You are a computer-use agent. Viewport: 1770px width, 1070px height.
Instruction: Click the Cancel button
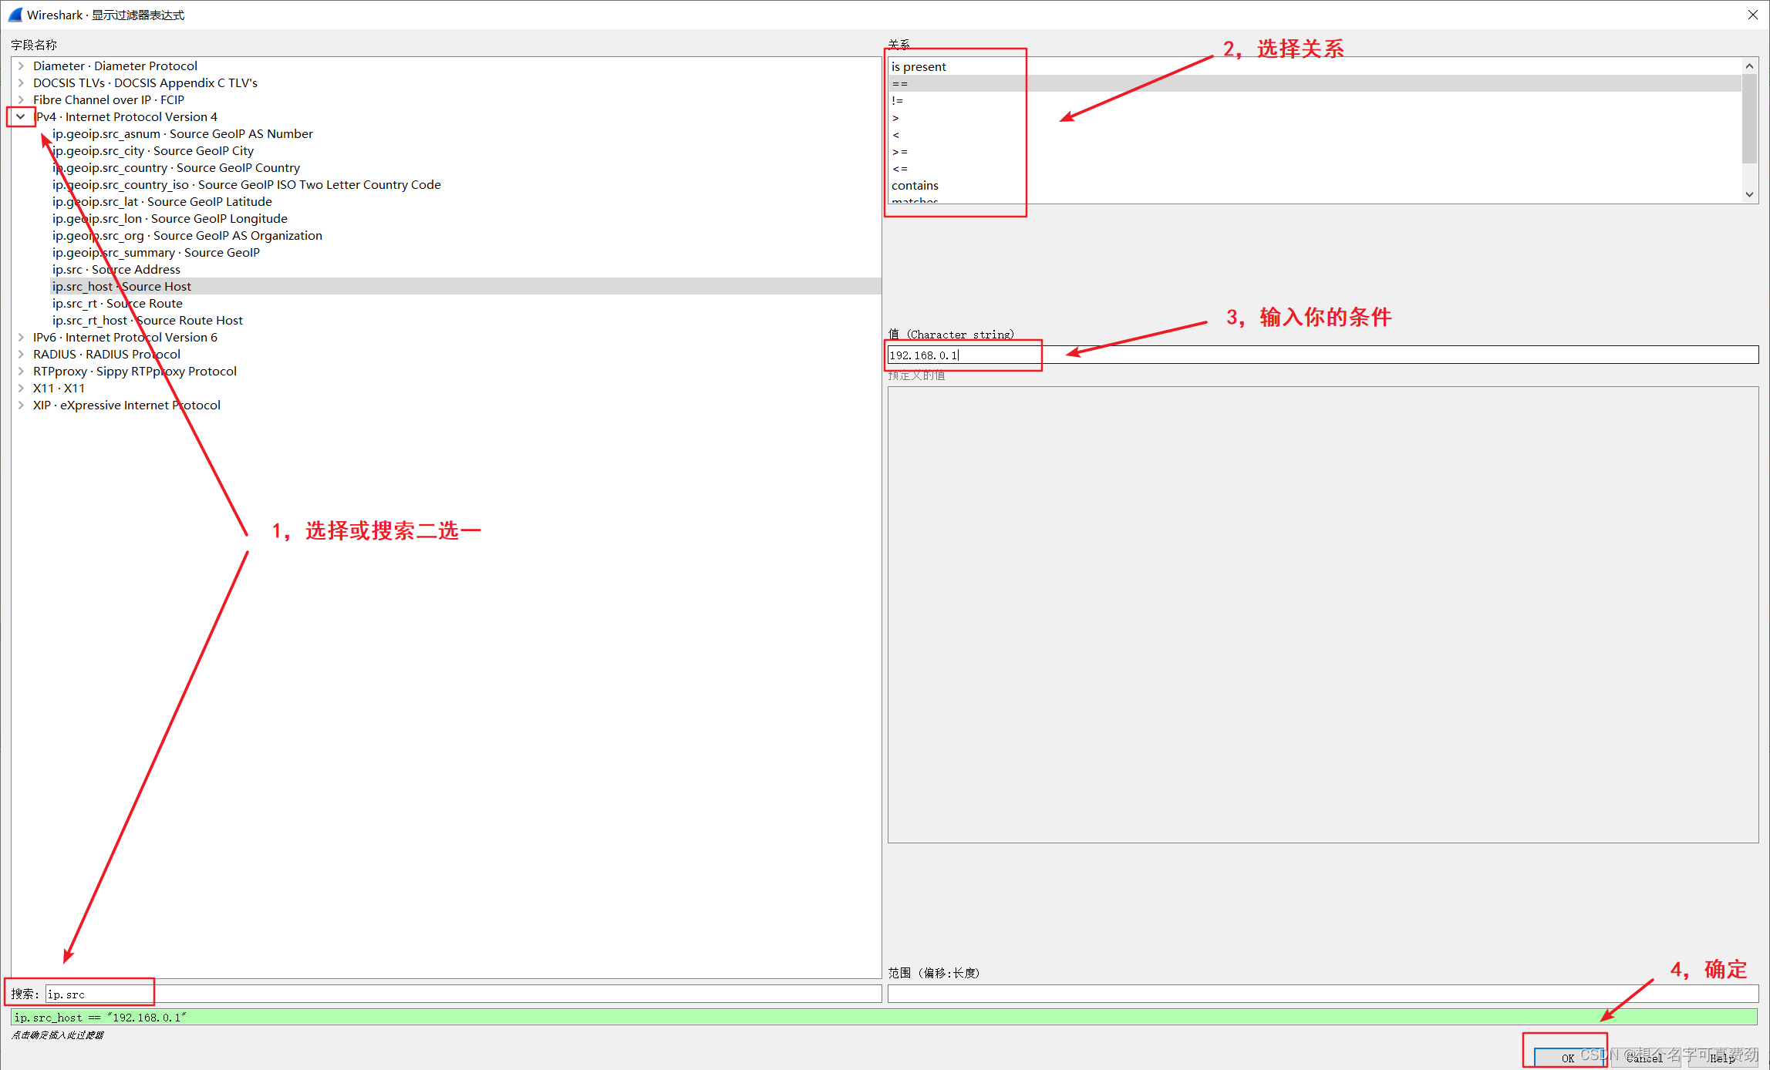pos(1645,1058)
